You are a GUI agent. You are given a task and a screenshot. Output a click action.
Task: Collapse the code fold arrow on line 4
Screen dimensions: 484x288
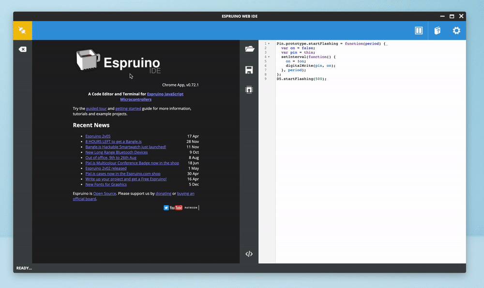pos(269,57)
